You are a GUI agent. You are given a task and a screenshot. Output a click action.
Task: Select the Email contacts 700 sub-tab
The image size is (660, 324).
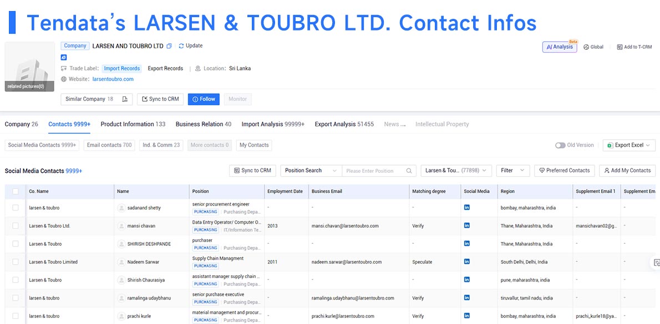click(109, 145)
